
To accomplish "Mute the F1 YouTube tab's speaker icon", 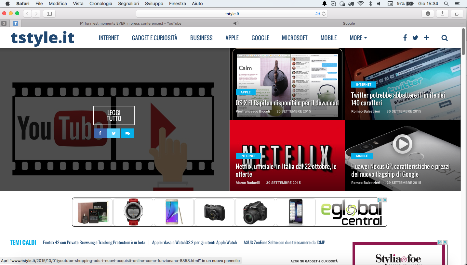I will coord(235,23).
